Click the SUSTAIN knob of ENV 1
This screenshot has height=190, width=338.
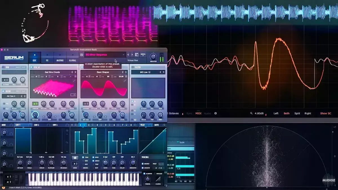[51, 162]
